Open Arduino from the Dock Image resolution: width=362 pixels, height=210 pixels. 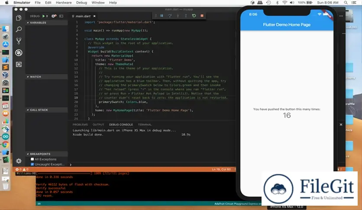6,137
